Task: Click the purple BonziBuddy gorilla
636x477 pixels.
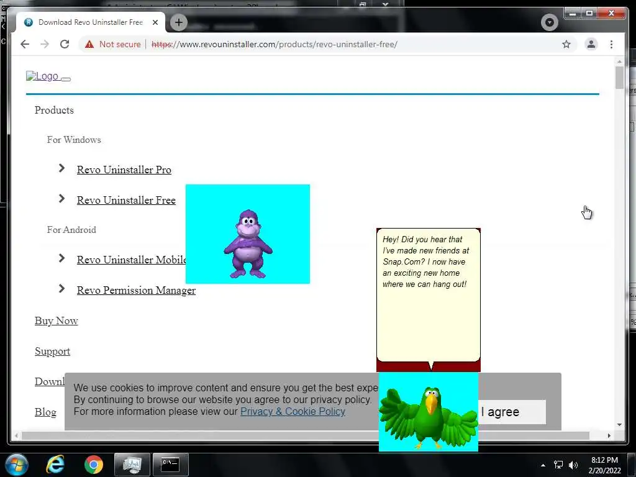Action: point(248,243)
